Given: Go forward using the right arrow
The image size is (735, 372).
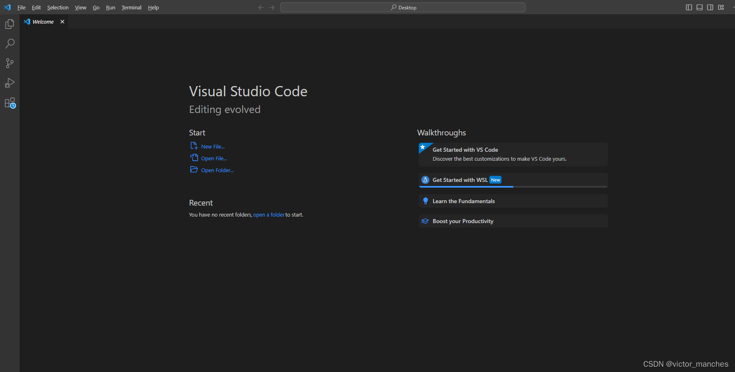Looking at the screenshot, I should point(272,7).
